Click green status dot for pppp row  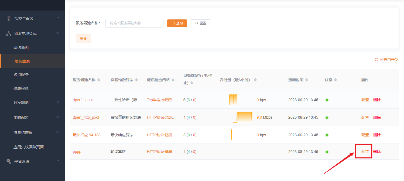[x=327, y=152]
